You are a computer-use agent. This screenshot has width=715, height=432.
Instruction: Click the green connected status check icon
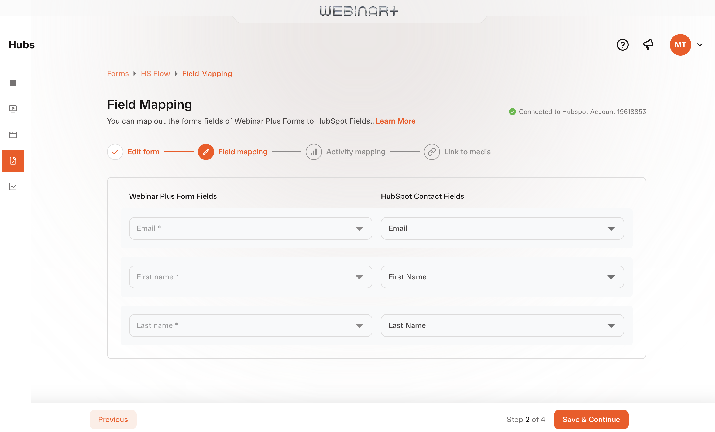pos(513,112)
